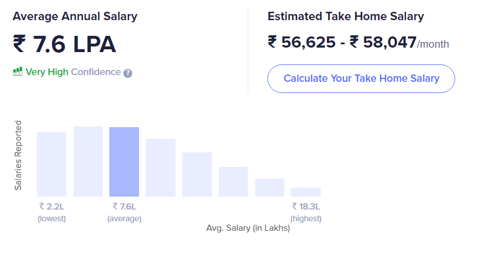Click the Average Annual Salary heading

click(x=75, y=16)
